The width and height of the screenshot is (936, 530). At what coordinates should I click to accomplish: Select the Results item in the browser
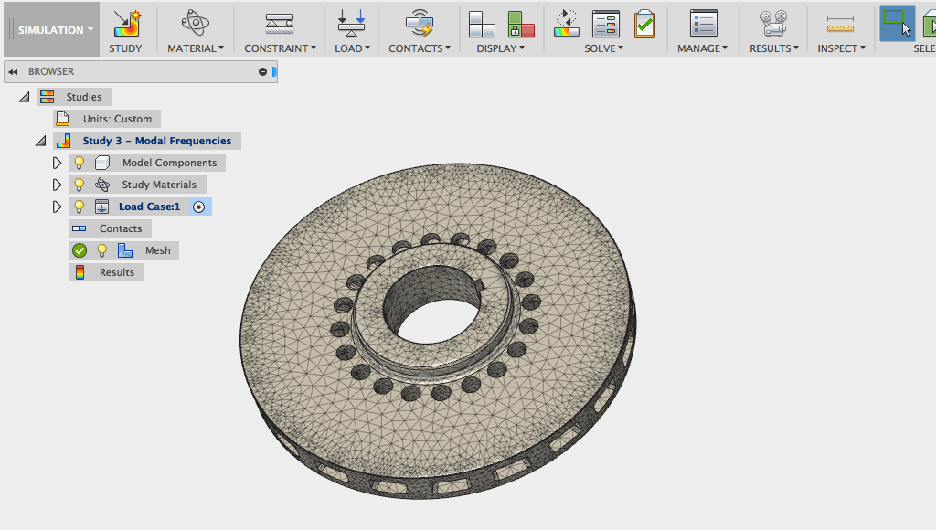(116, 272)
